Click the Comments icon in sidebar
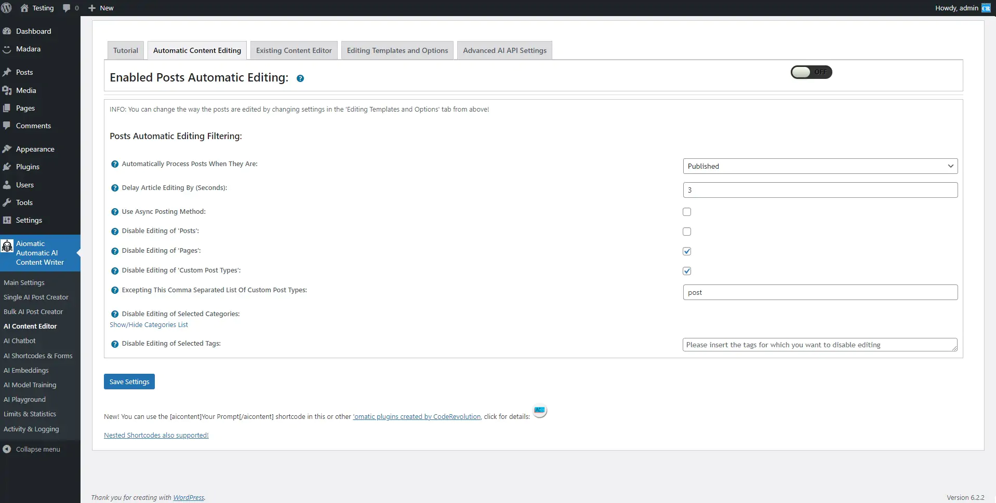The image size is (996, 503). (7, 126)
